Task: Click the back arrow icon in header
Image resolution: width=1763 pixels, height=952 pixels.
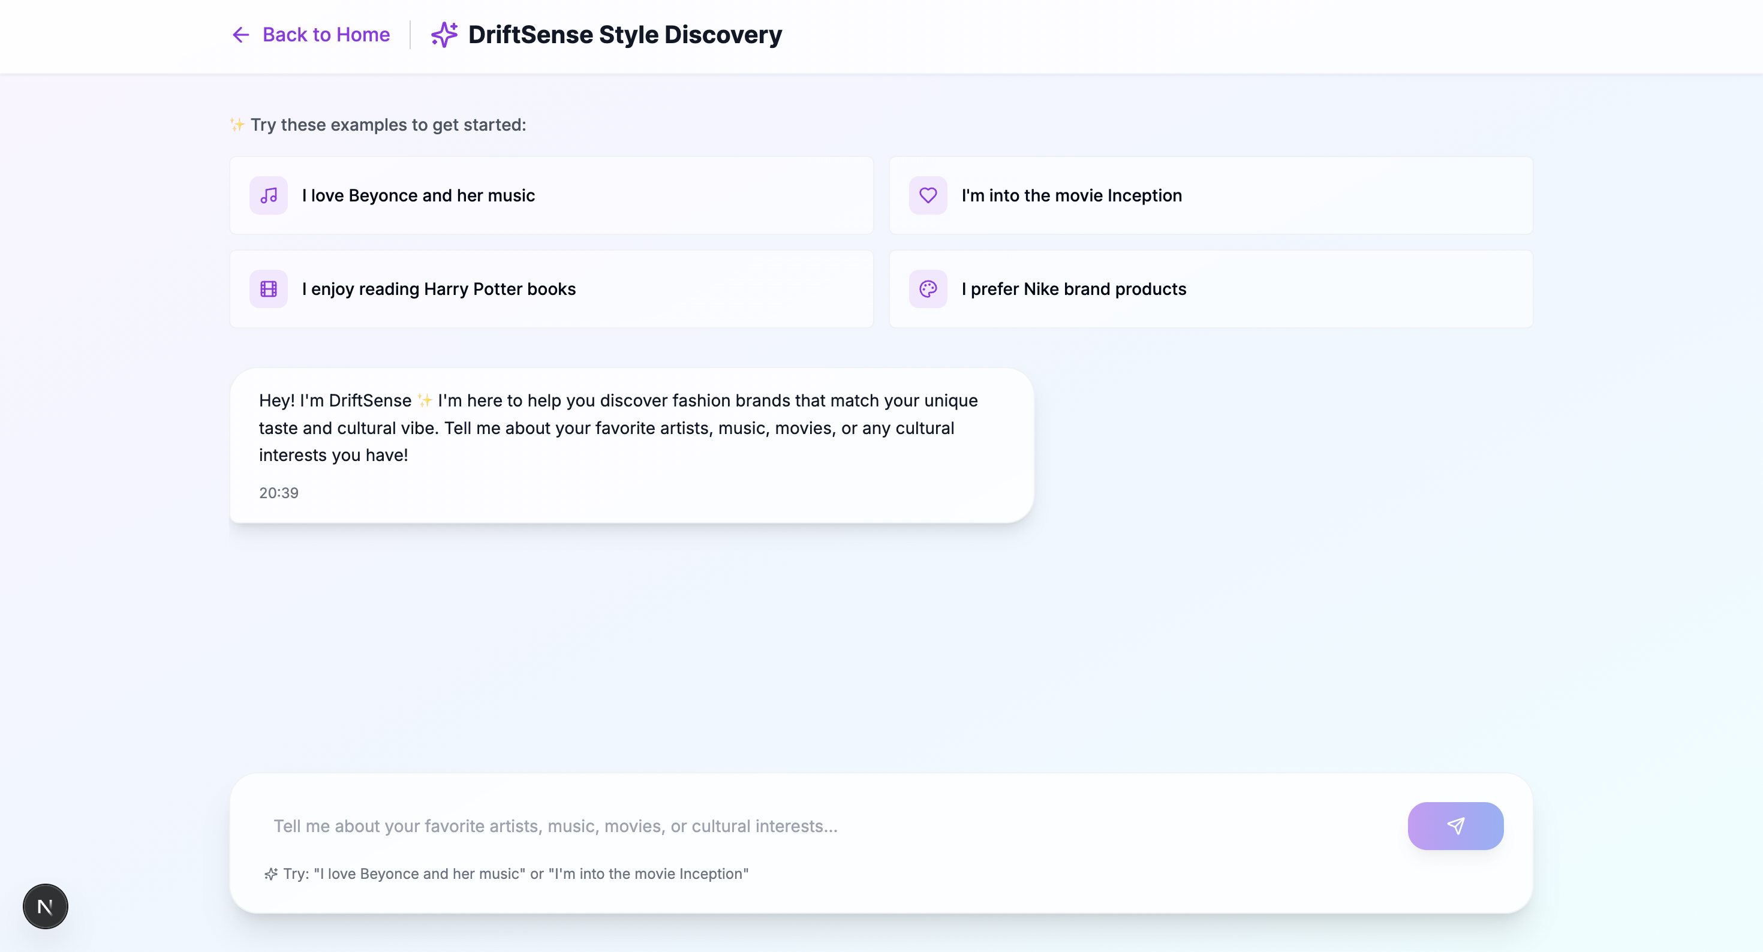Action: coord(240,35)
